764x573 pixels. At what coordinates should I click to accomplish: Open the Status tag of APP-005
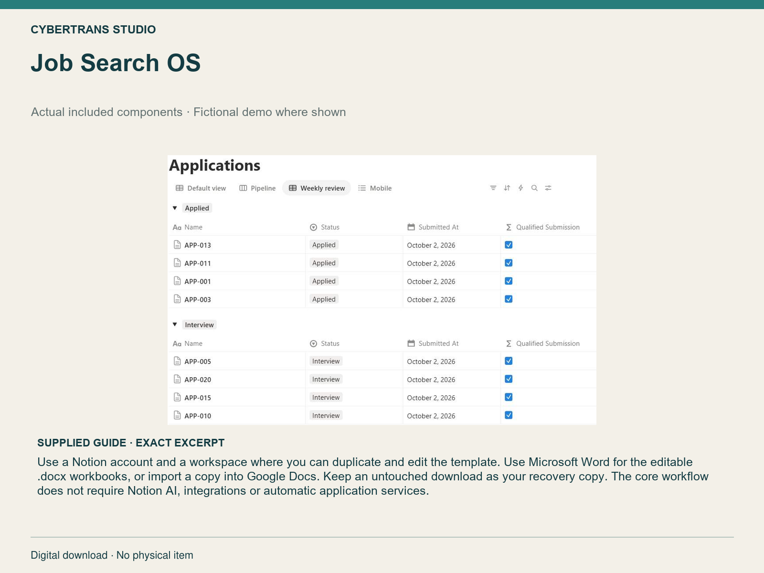[x=326, y=361]
